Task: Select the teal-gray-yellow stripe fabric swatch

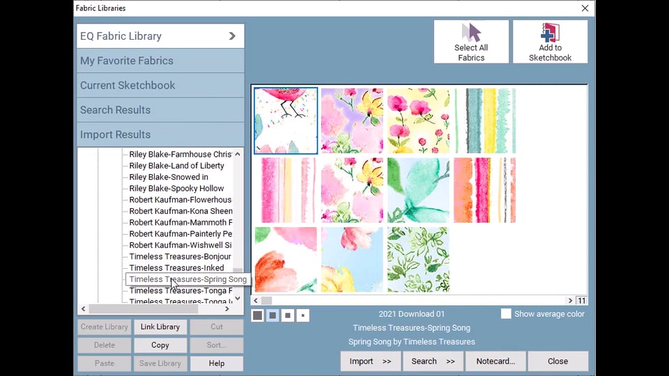Action: click(x=485, y=120)
